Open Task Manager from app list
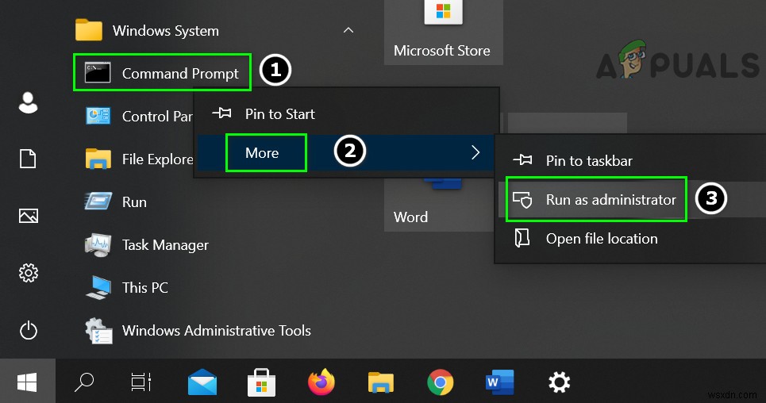The image size is (766, 403). point(164,245)
